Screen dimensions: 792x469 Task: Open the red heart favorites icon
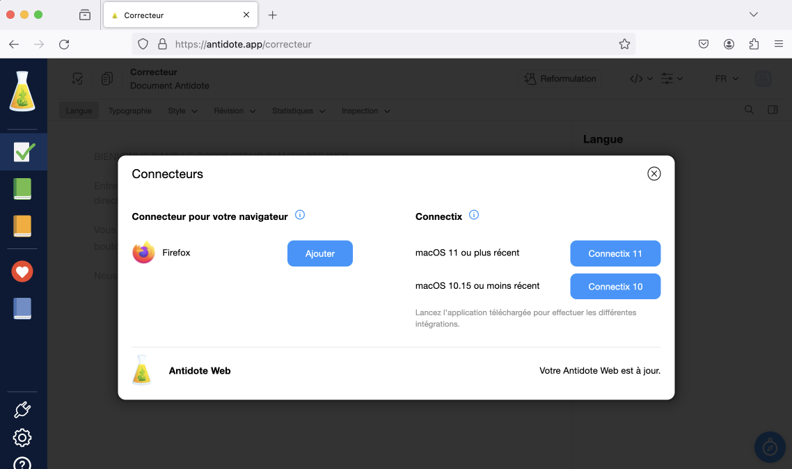click(x=23, y=271)
